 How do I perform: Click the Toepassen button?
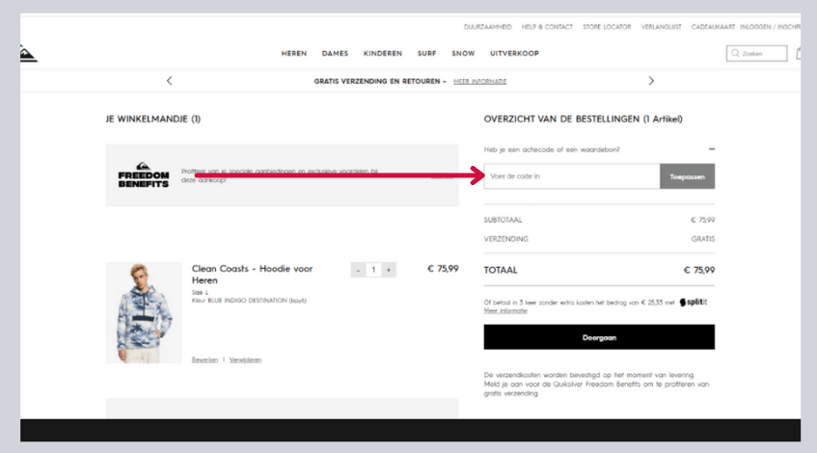(x=687, y=176)
